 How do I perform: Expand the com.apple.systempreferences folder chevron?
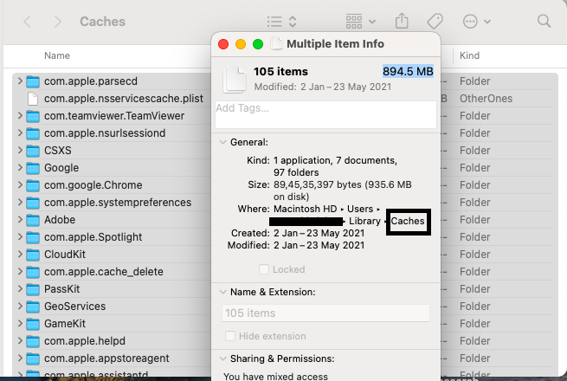(x=20, y=202)
